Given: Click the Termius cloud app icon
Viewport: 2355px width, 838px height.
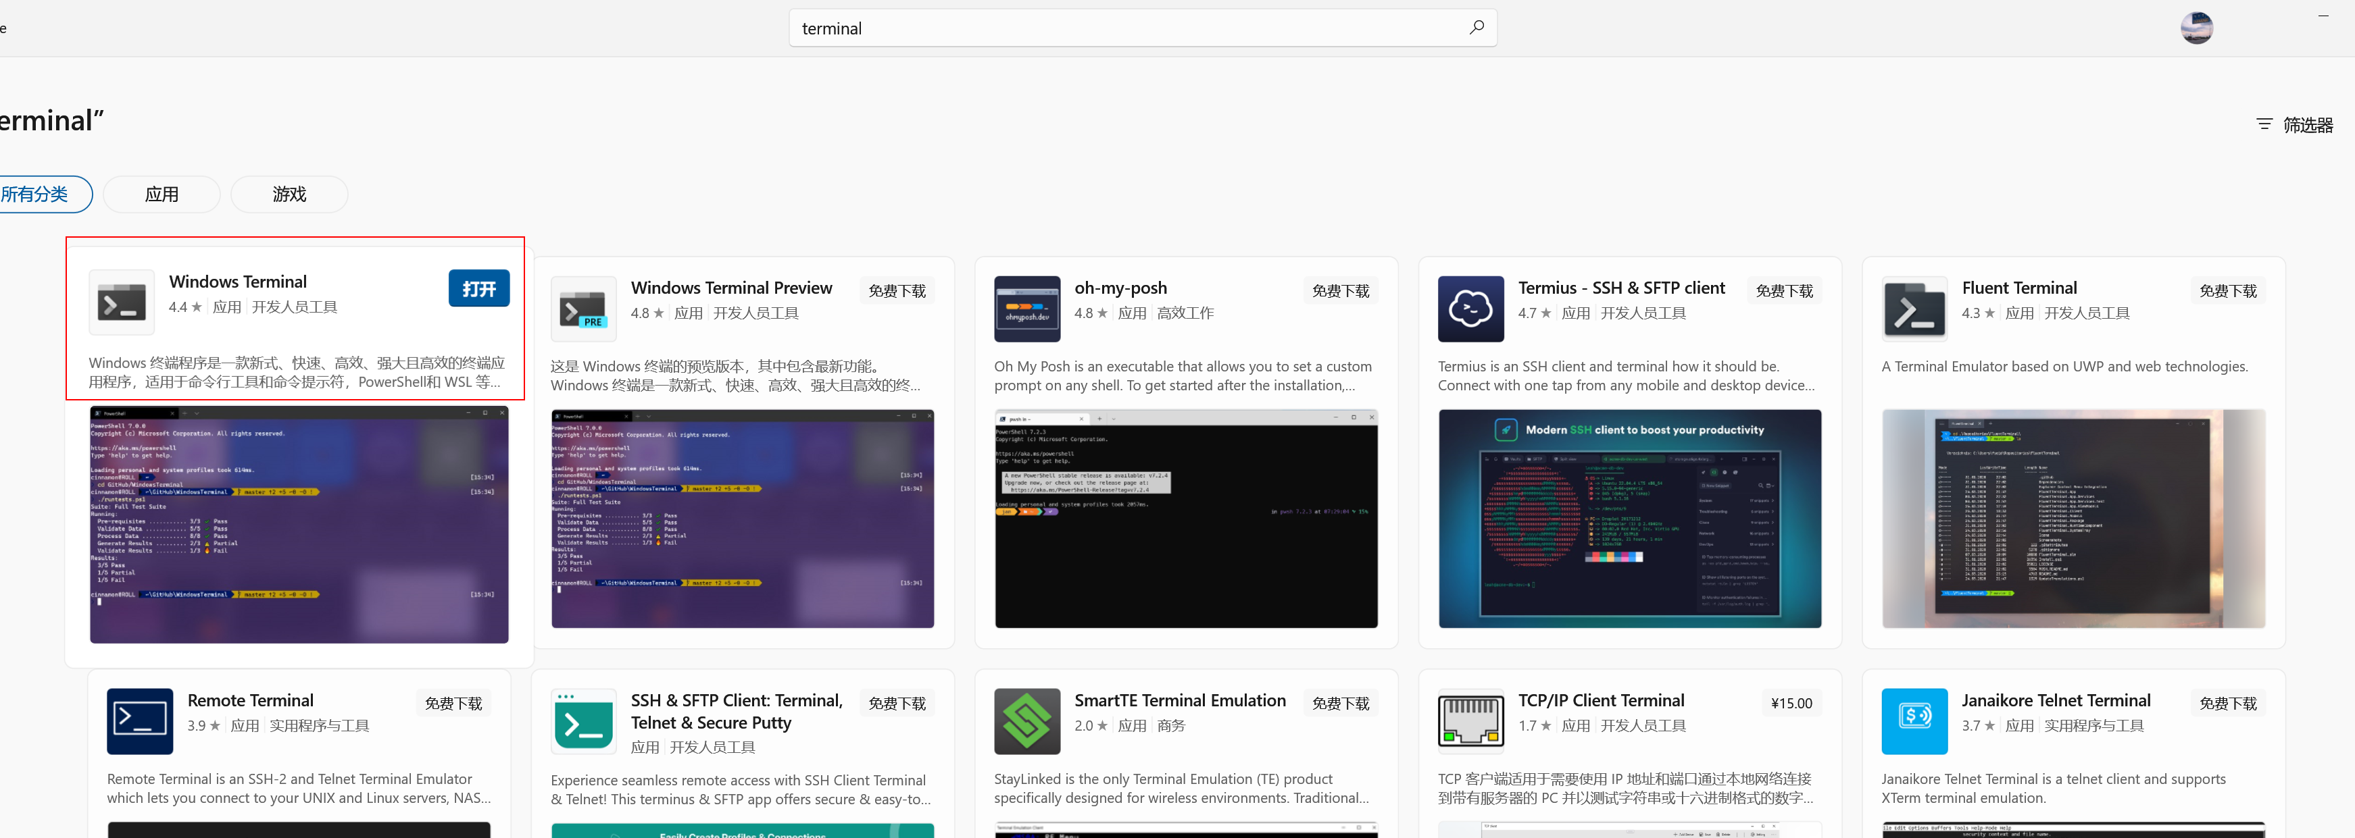Looking at the screenshot, I should (x=1470, y=309).
